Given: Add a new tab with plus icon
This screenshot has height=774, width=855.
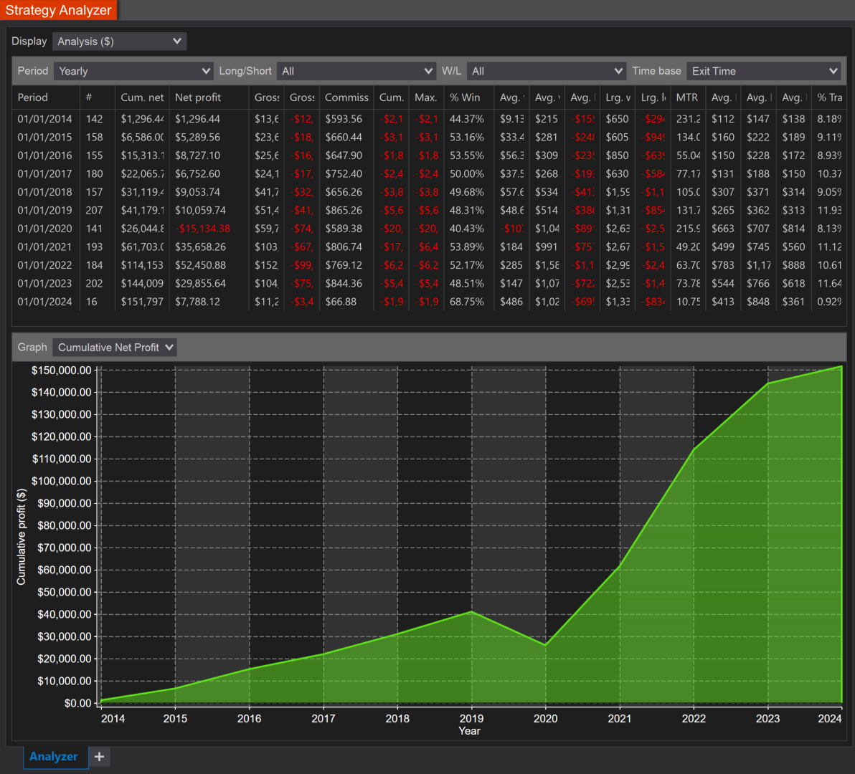Looking at the screenshot, I should click(99, 757).
